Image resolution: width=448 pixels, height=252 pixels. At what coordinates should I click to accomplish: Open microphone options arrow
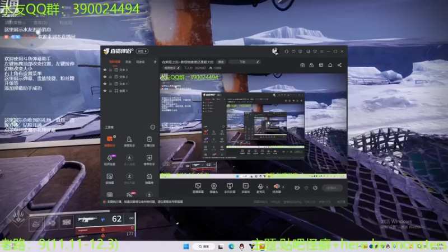click(267, 187)
